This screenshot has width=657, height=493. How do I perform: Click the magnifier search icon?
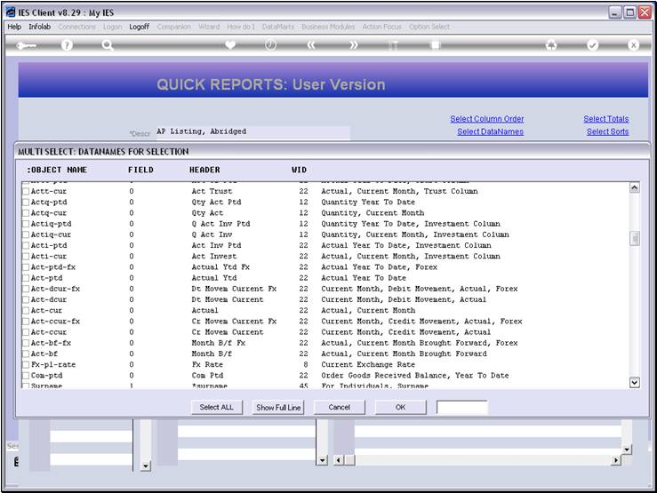[108, 45]
